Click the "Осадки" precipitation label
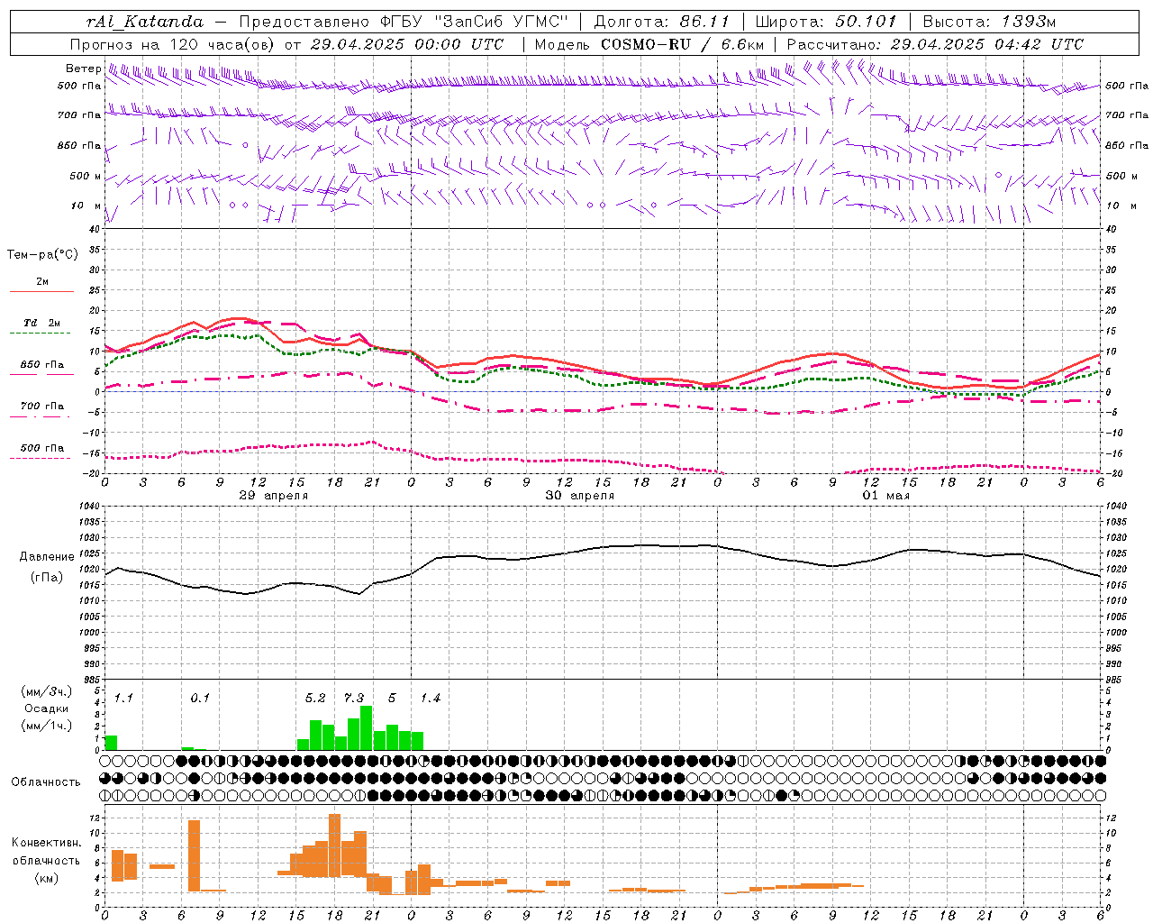 tap(46, 708)
